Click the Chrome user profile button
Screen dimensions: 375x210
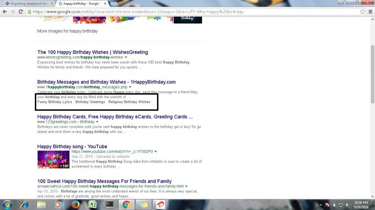[x=340, y=3]
